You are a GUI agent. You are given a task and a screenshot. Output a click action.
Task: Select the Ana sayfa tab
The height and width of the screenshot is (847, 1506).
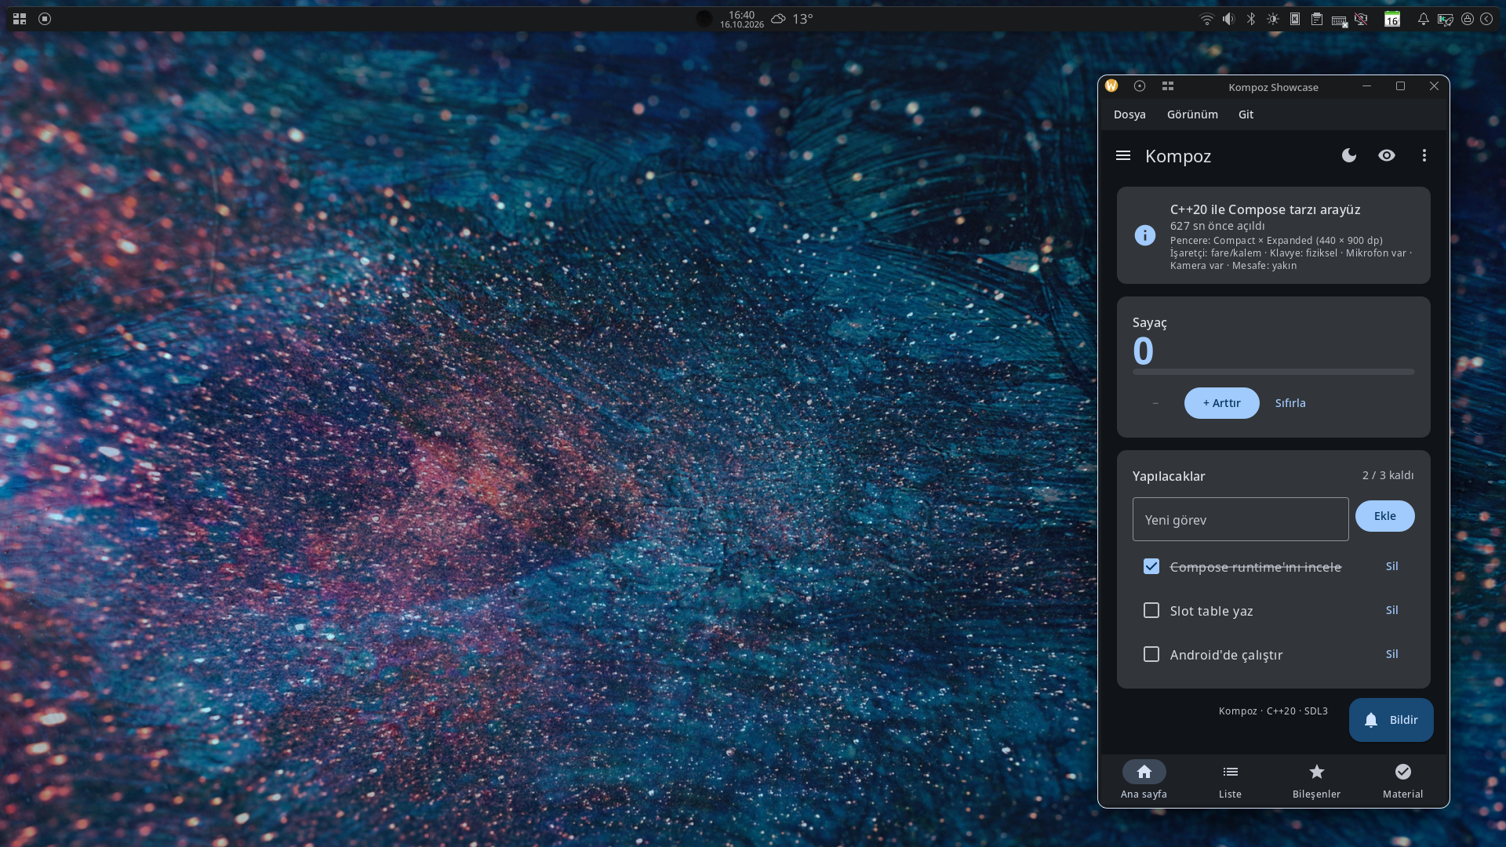pyautogui.click(x=1144, y=781)
